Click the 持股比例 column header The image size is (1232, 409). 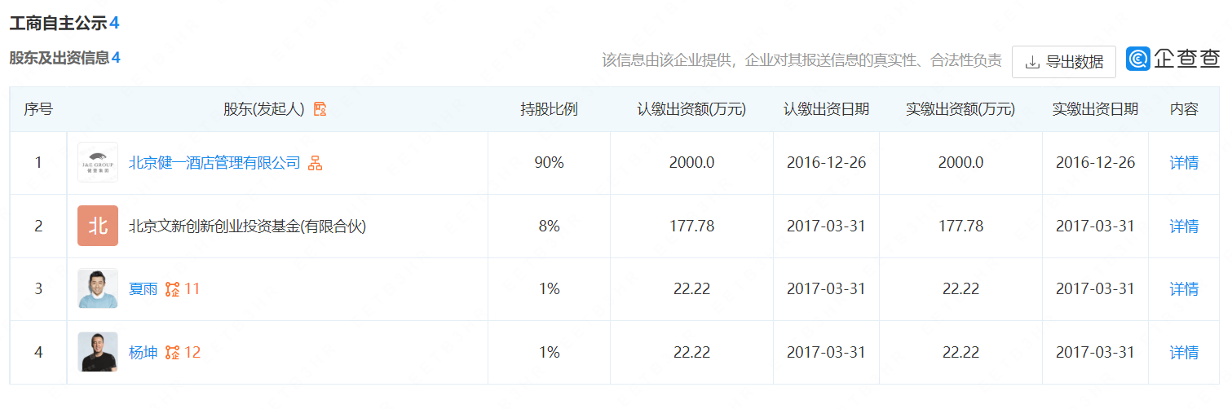pos(549,109)
